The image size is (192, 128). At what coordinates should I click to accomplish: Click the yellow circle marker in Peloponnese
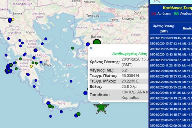pyautogui.click(x=31, y=66)
